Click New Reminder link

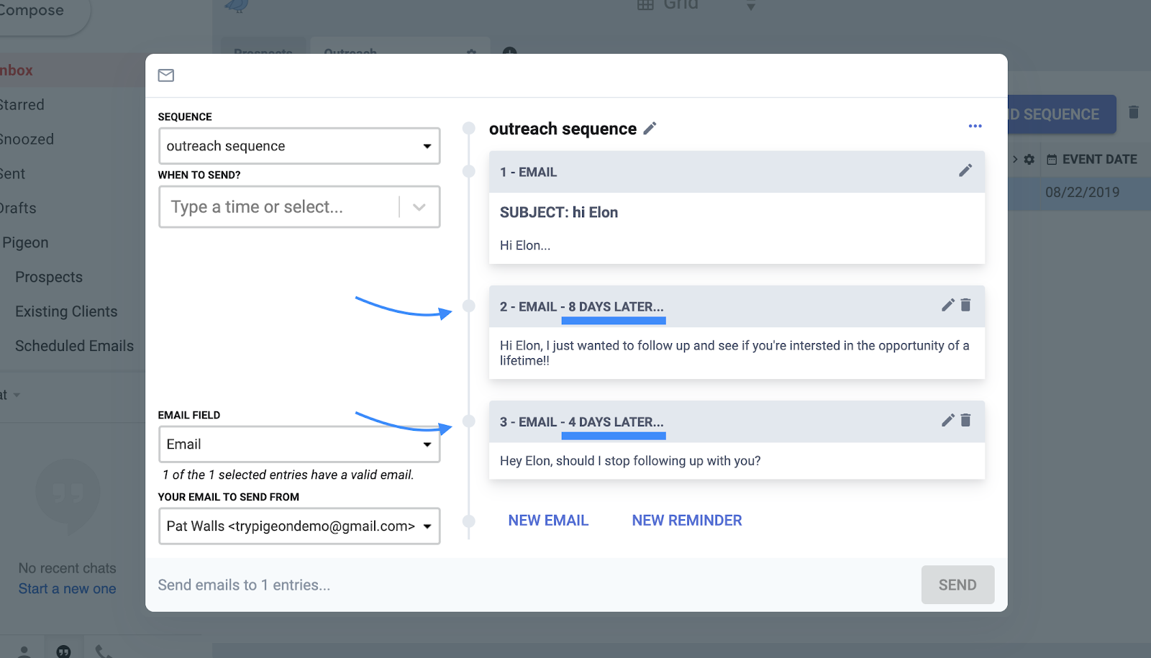(x=687, y=521)
